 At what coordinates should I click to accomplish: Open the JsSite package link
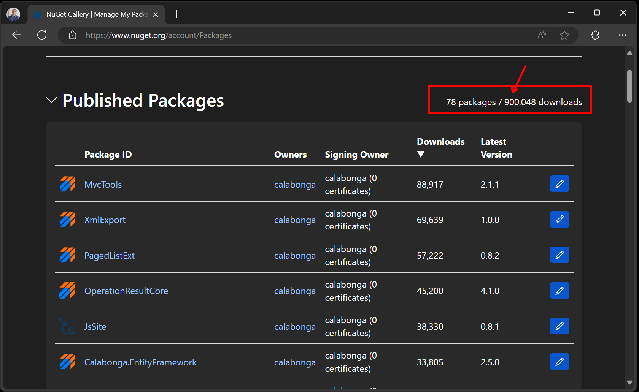pos(95,327)
